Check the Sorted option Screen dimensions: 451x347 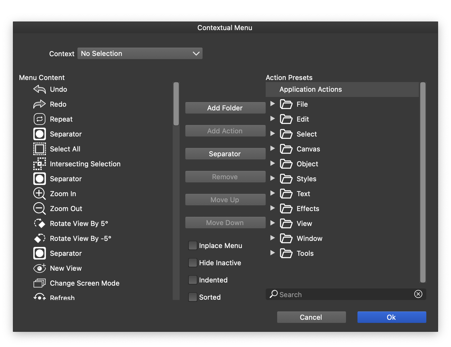[193, 297]
